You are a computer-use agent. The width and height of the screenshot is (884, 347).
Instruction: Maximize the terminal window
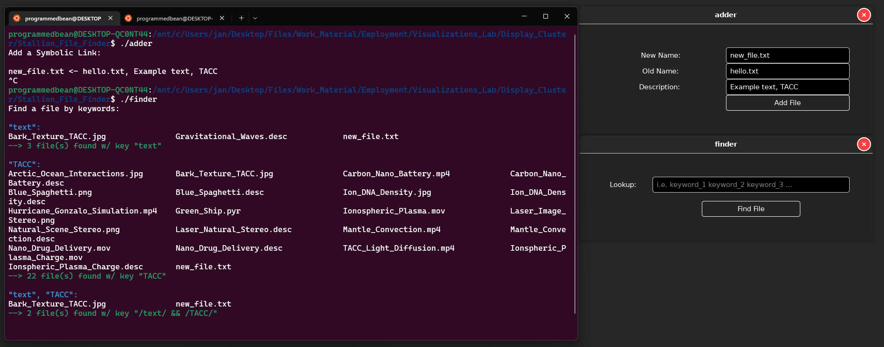(x=546, y=16)
